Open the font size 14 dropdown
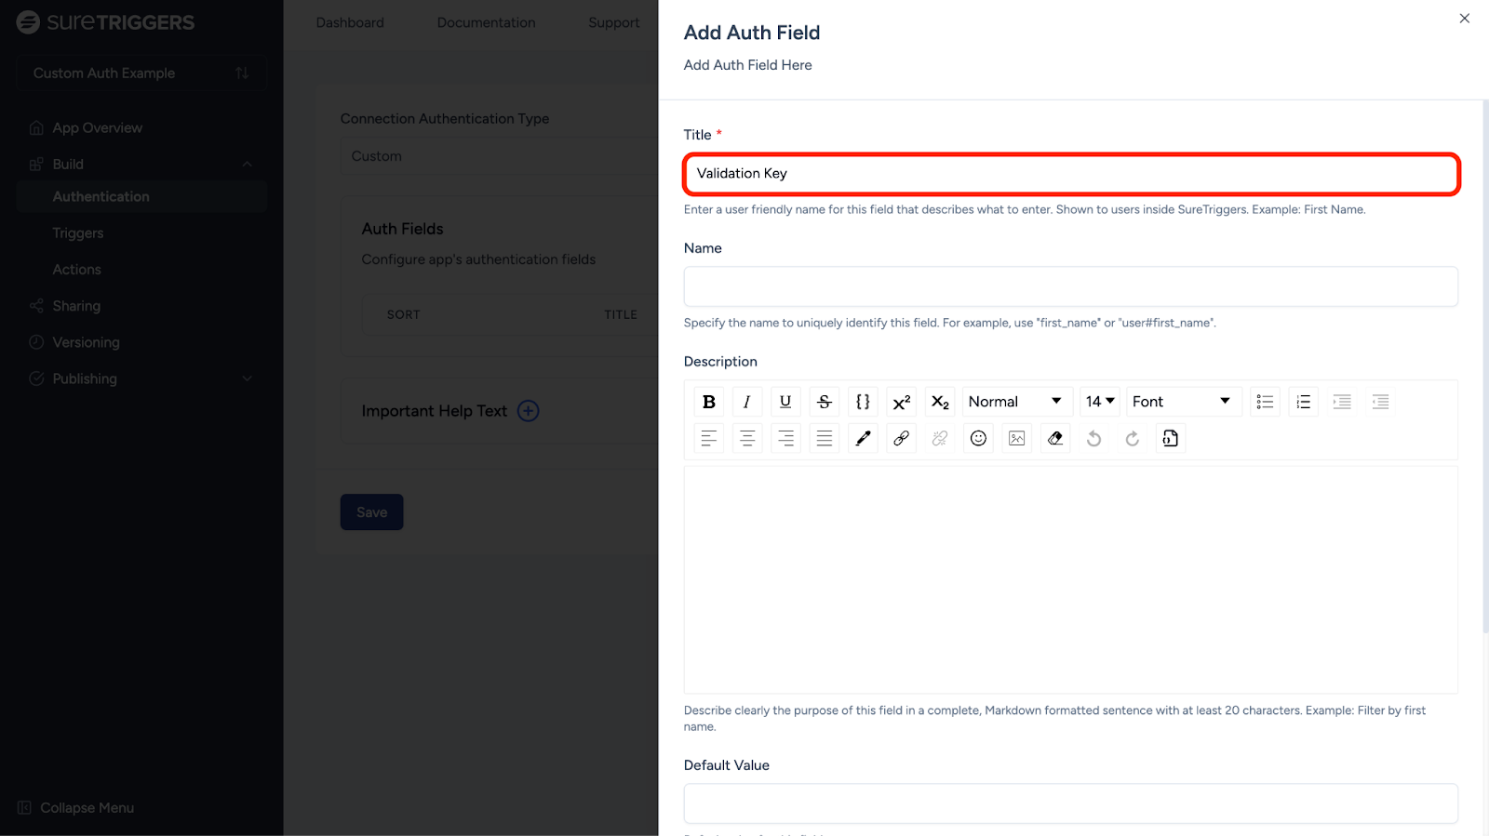This screenshot has width=1489, height=836. 1099,402
